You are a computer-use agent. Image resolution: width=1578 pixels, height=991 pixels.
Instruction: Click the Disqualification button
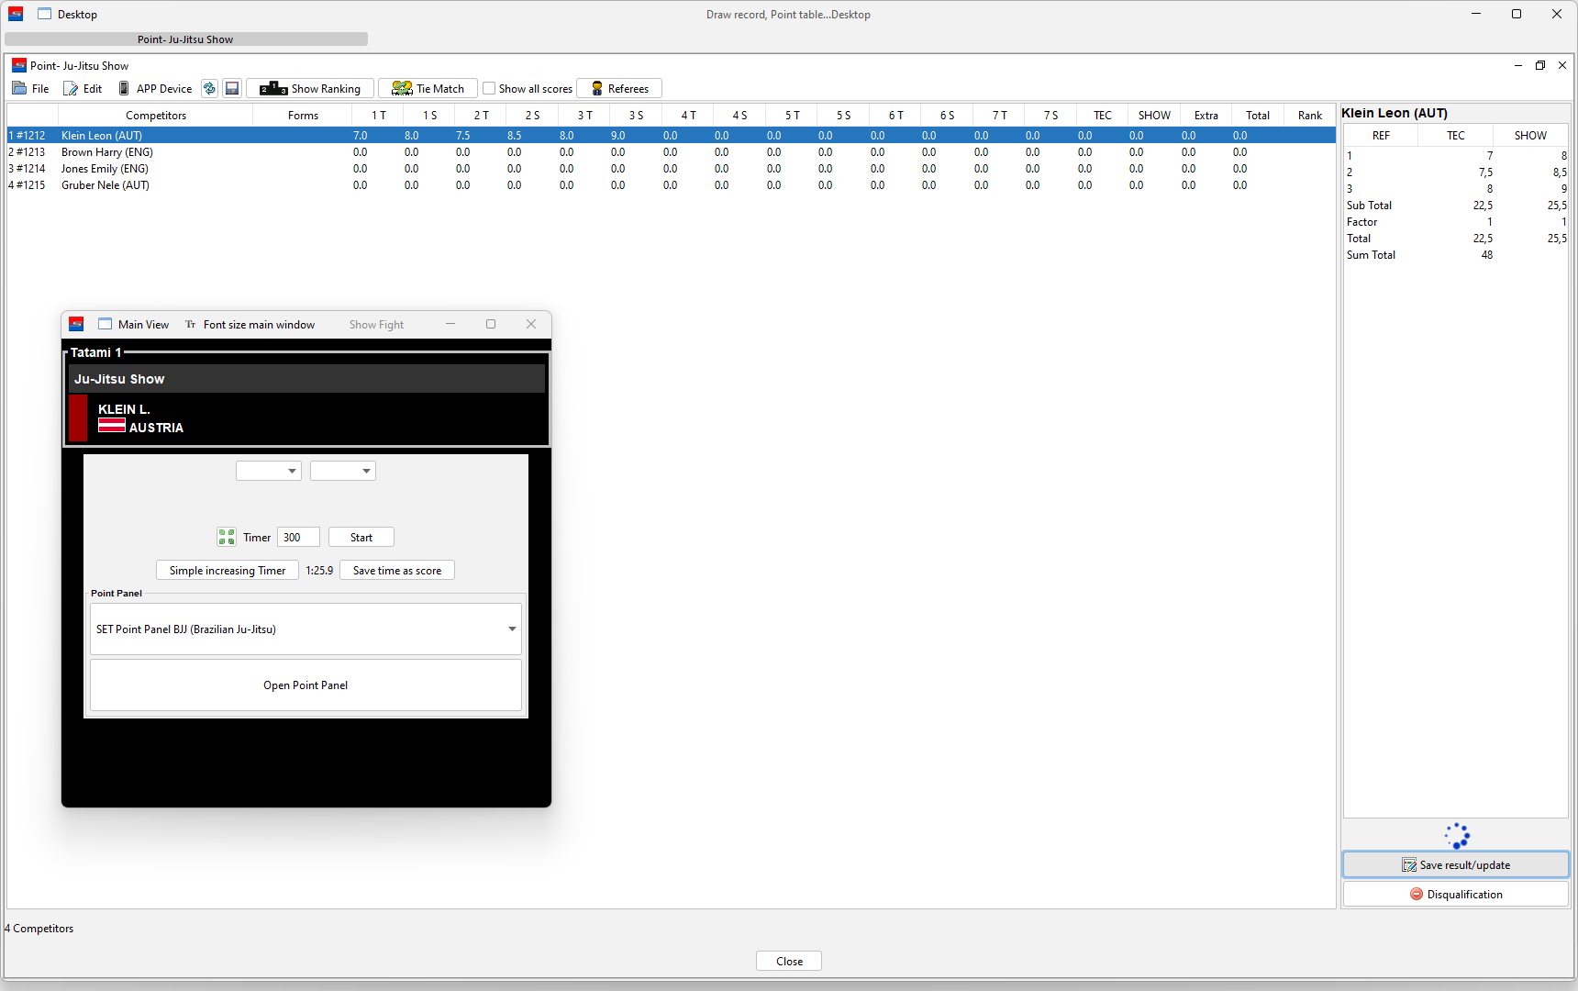[x=1455, y=895]
